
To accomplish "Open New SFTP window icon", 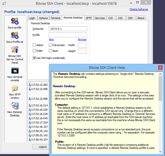I will coord(15,89).
